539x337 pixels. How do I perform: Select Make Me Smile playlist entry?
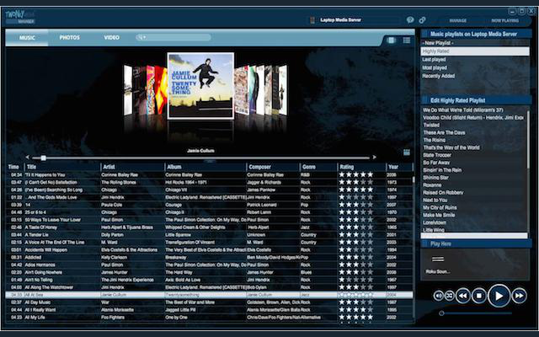coord(439,215)
